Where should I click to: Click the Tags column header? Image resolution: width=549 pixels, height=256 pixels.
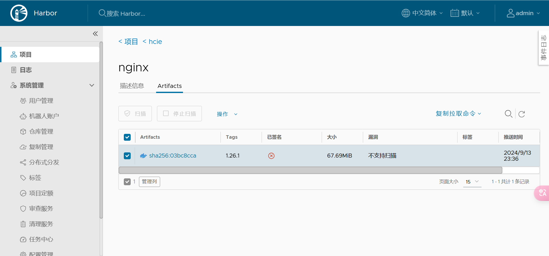pos(232,137)
